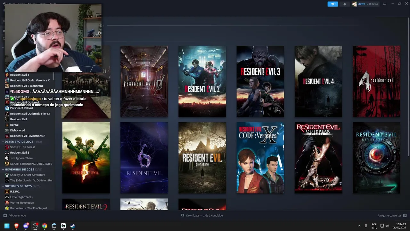Select Sons Of The Forest in sidebar

(22, 147)
